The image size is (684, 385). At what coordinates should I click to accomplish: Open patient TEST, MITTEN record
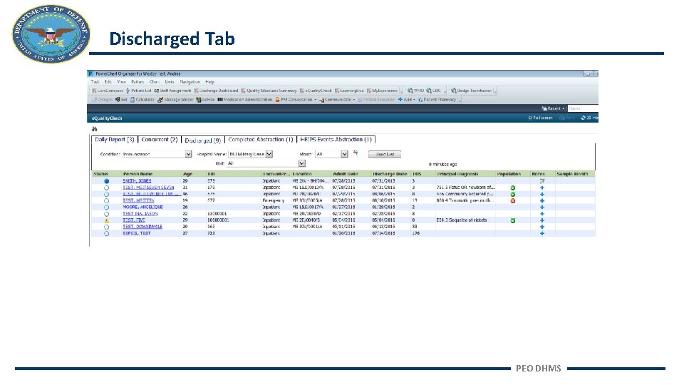pyautogui.click(x=138, y=201)
